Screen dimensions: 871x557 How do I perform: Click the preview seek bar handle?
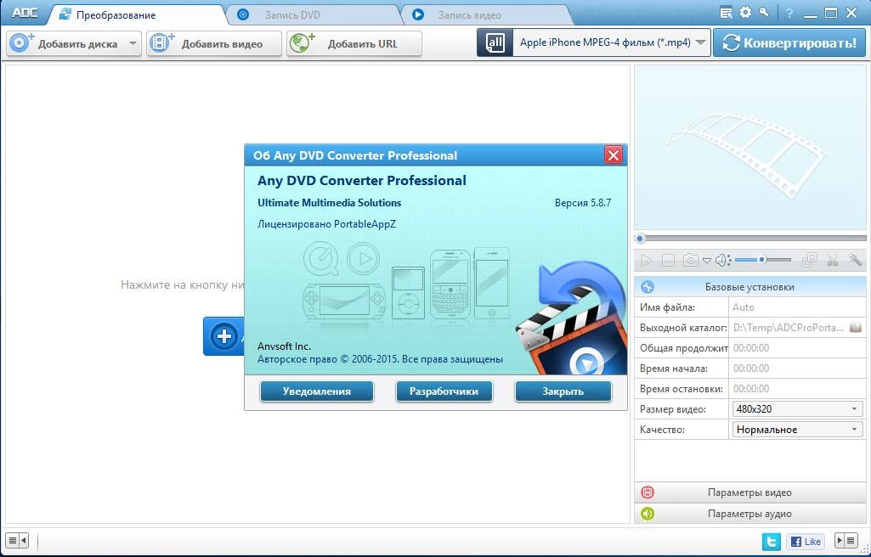[641, 239]
